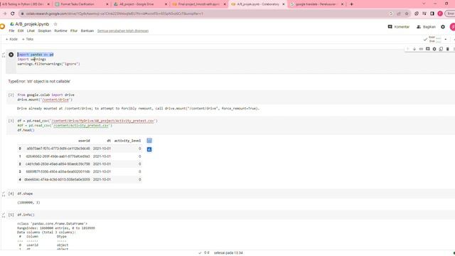Click the userid column header
The width and height of the screenshot is (455, 256).
tap(84, 141)
